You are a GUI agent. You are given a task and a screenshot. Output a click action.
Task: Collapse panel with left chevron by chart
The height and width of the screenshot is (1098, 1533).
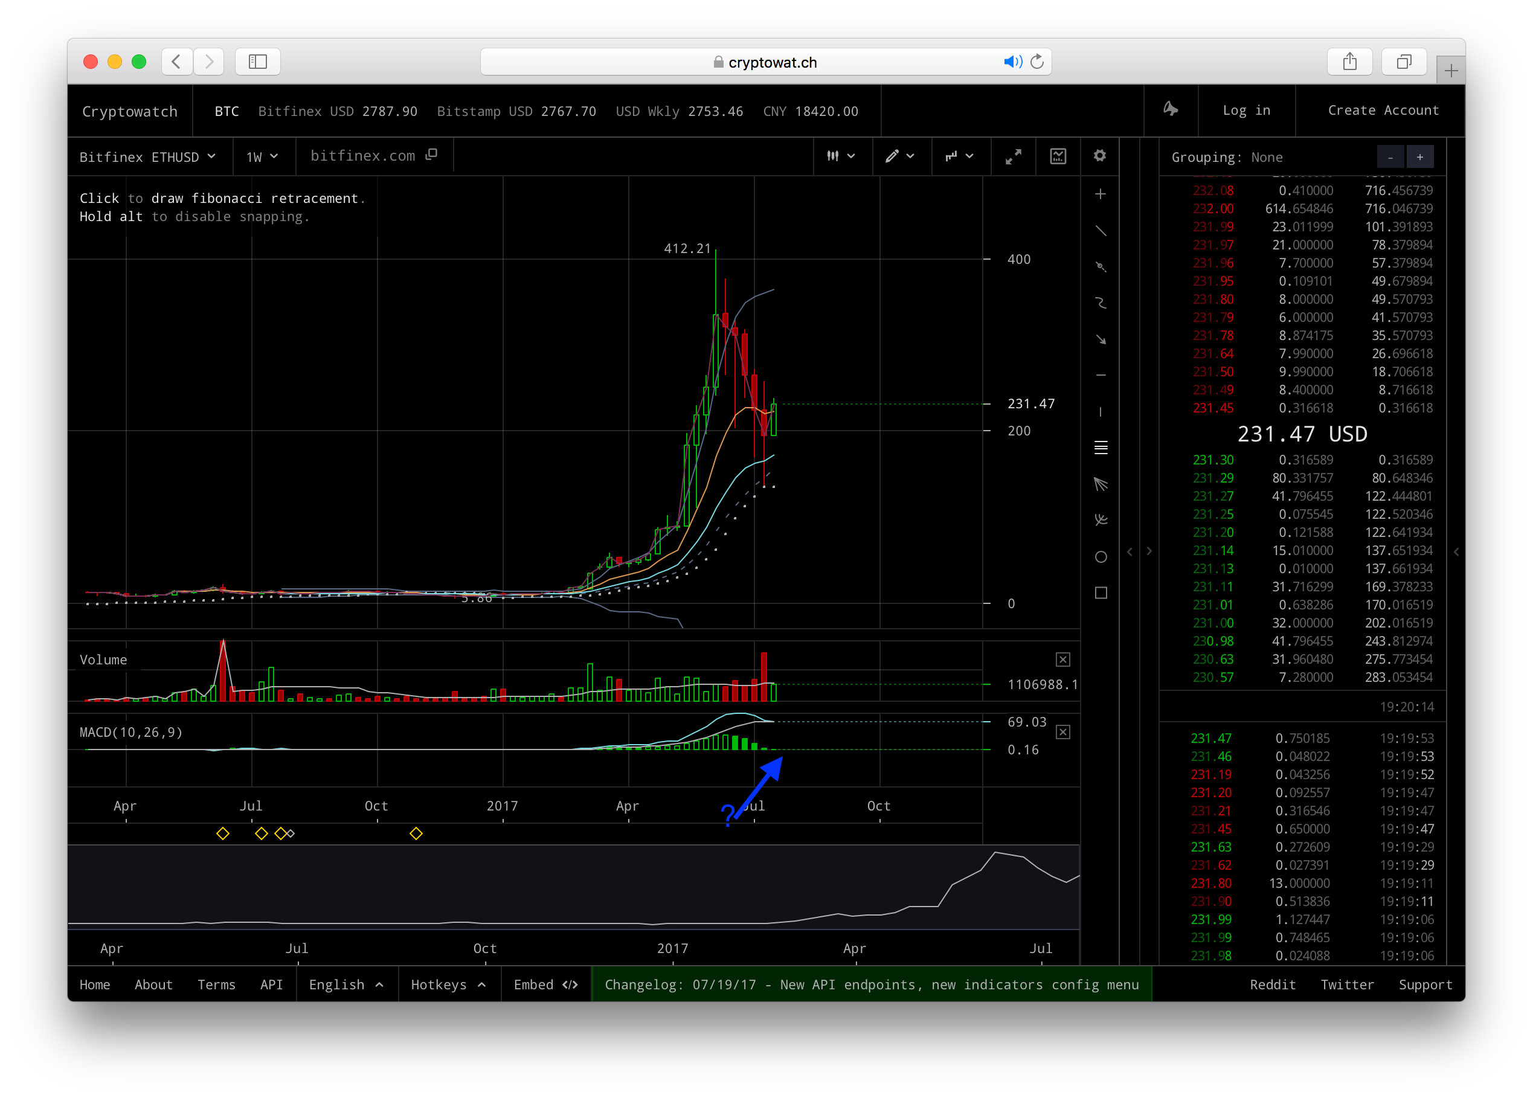[1130, 551]
